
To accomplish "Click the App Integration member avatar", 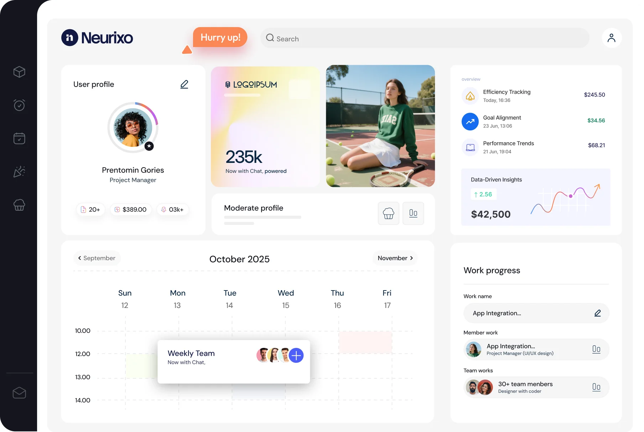I will (x=474, y=349).
